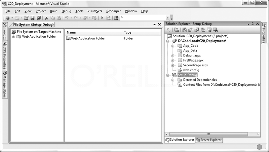This screenshot has width=269, height=152.
Task: Click inside the Find combo box field
Action: (x=143, y=18)
